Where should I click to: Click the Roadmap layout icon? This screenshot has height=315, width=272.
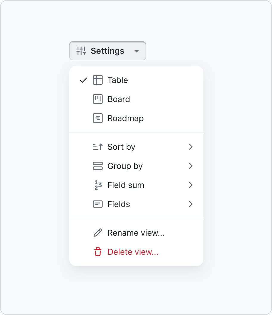point(98,118)
